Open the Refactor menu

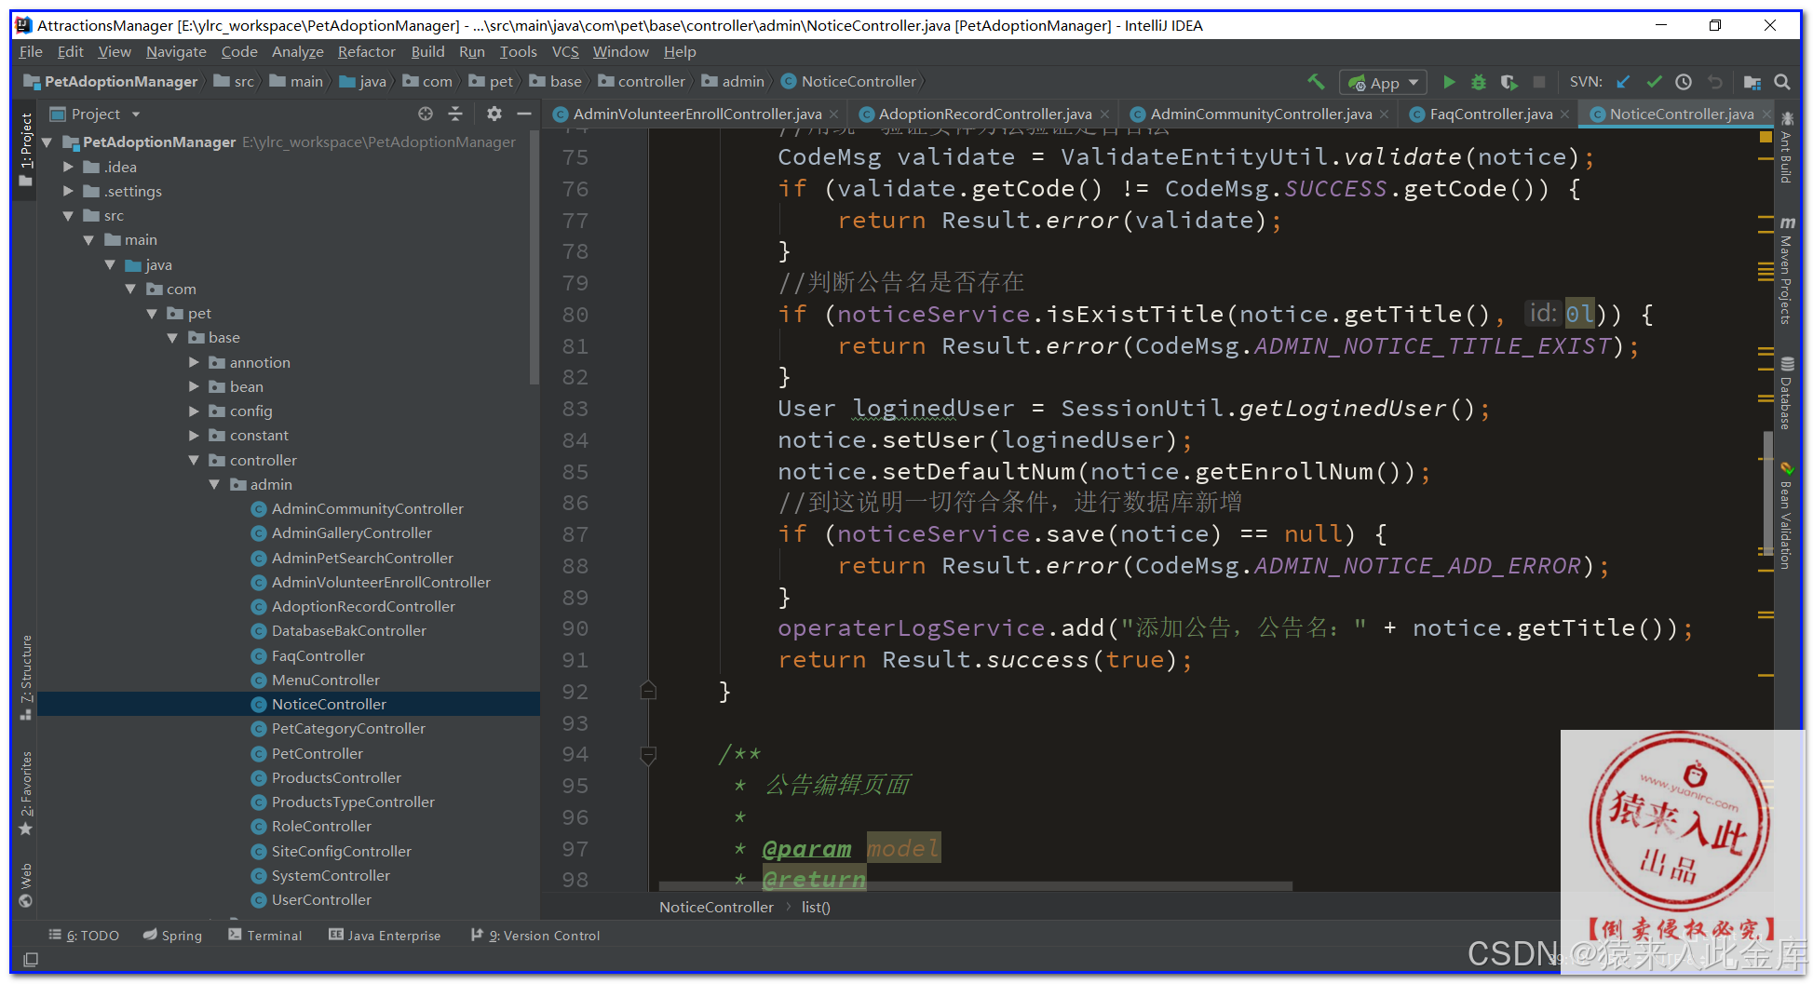tap(366, 52)
